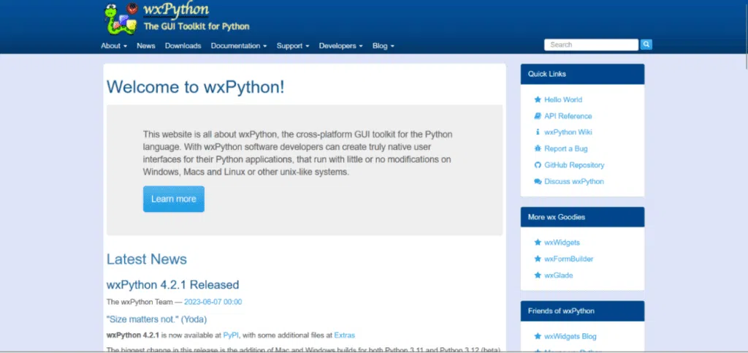Click the GitHub icon beside GitHub Repository
The image size is (748, 353).
coord(538,165)
